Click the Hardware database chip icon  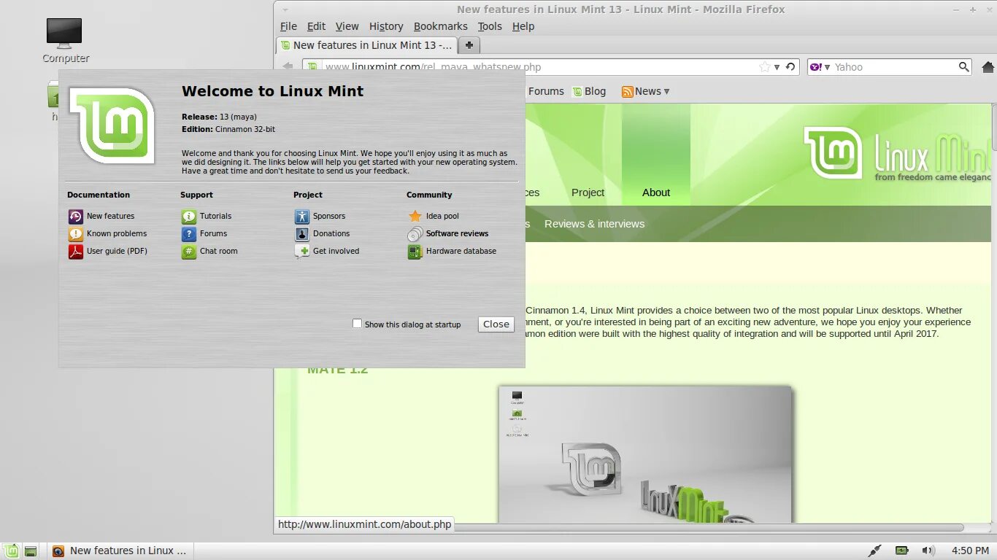click(415, 252)
